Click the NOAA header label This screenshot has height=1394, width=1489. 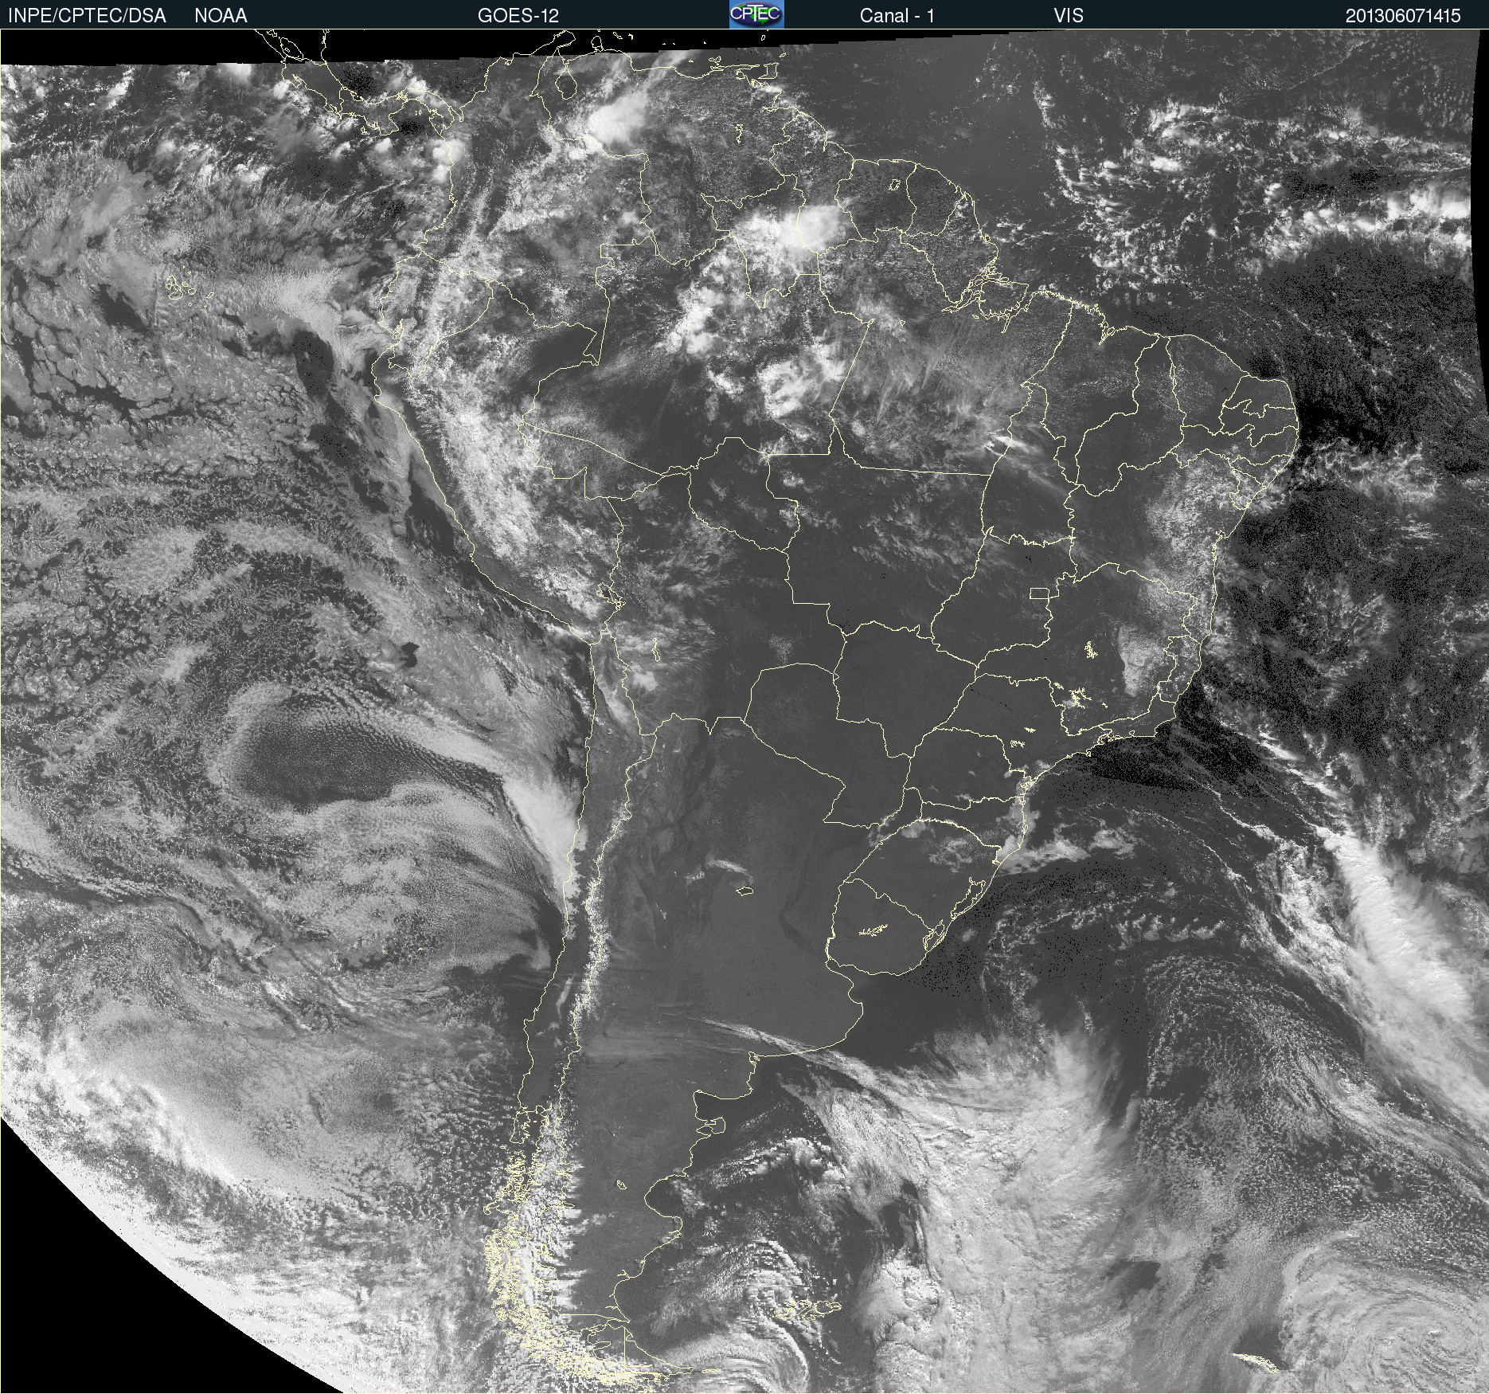[x=221, y=16]
